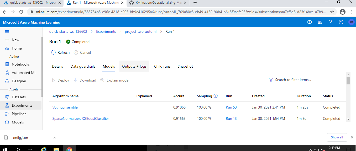
Task: Click the Cancel button
Action: [x=82, y=52]
